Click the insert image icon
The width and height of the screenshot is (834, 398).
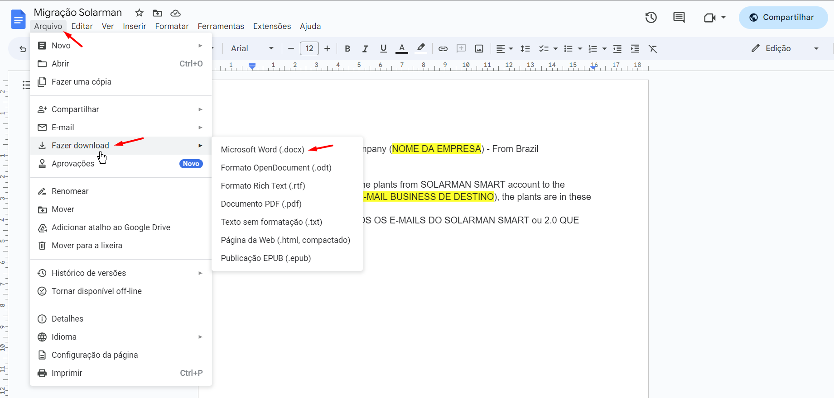[479, 49]
